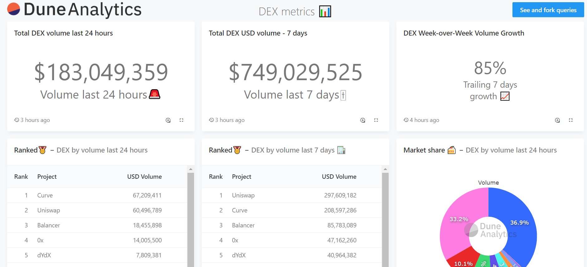This screenshot has width=587, height=267.
Task: Open Total DEX volume last 24 hours title
Action: [x=63, y=33]
